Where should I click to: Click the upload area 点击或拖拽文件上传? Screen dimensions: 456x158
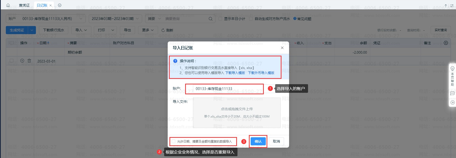click(x=237, y=113)
